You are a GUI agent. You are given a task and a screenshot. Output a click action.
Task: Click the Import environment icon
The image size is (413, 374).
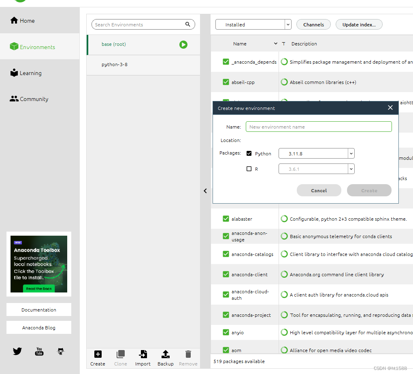(143, 354)
